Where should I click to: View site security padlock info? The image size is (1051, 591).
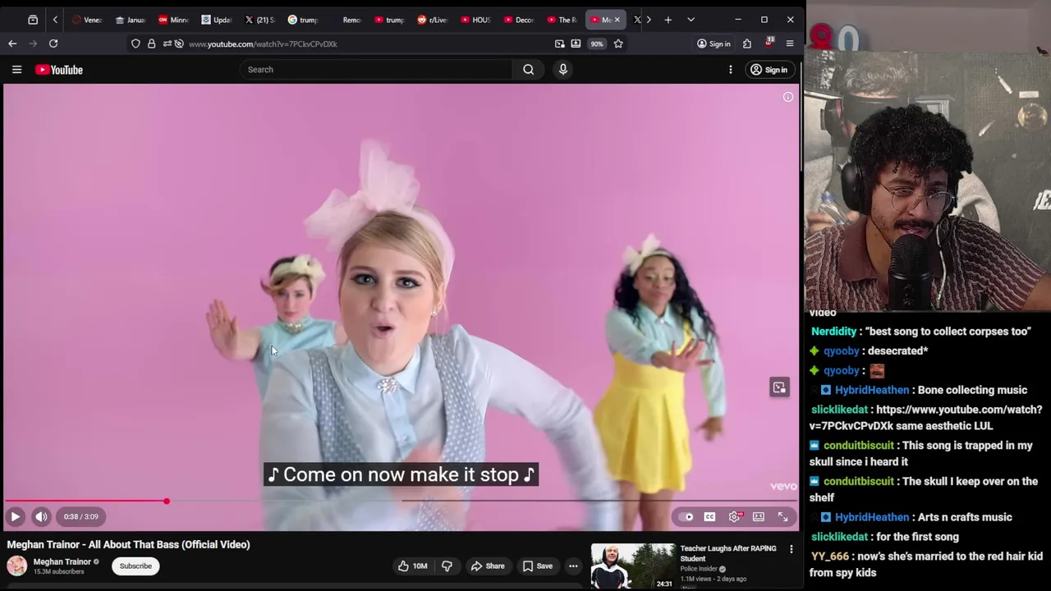click(151, 44)
